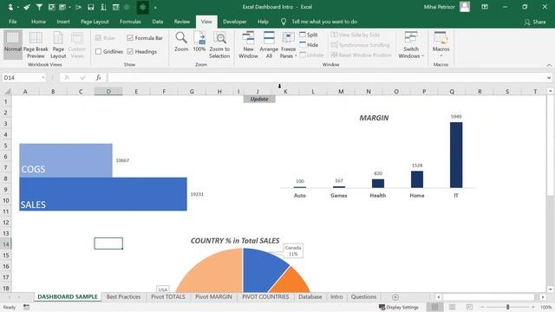The image size is (555, 312).
Task: Open the PIVOT COUNTRIES sheet tab
Action: [265, 296]
